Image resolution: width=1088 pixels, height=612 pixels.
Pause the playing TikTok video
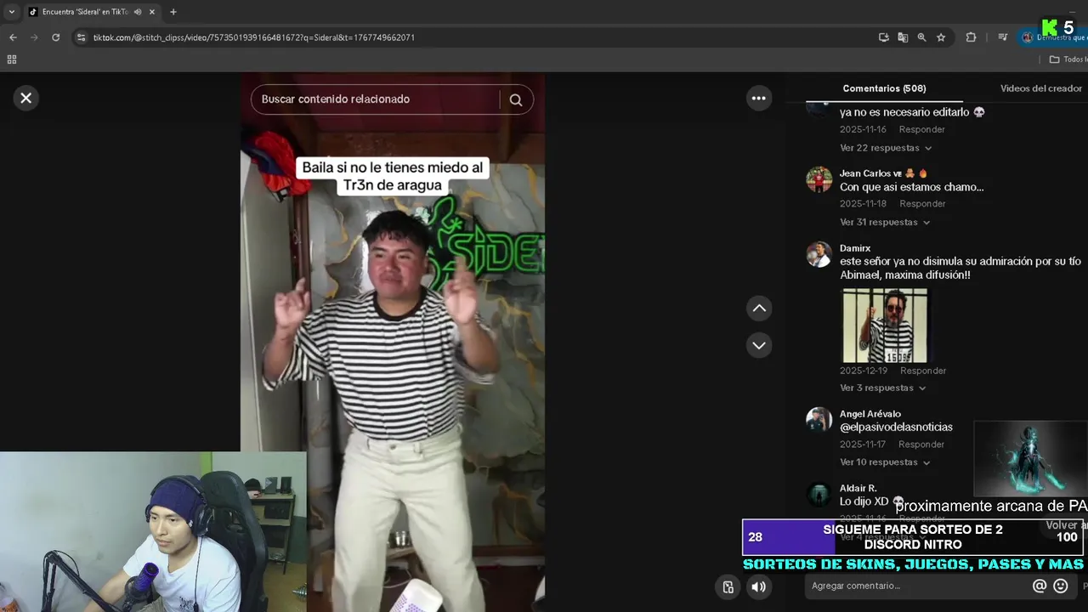pyautogui.click(x=393, y=340)
